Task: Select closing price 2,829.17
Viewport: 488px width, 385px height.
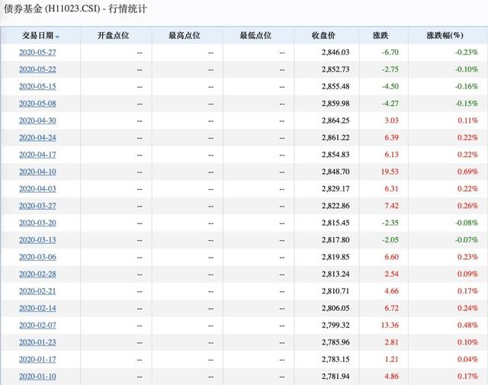Action: coord(335,189)
